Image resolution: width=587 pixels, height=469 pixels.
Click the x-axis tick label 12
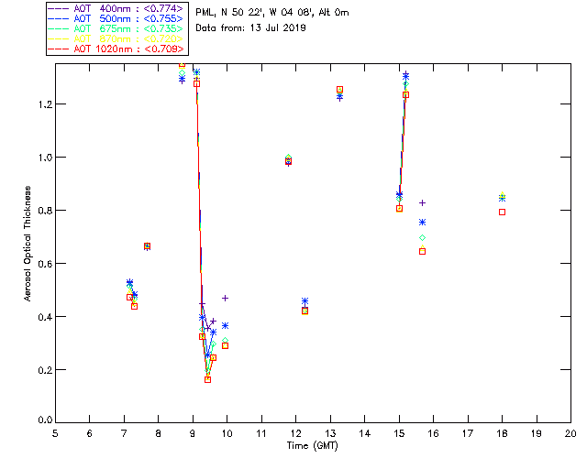click(295, 433)
